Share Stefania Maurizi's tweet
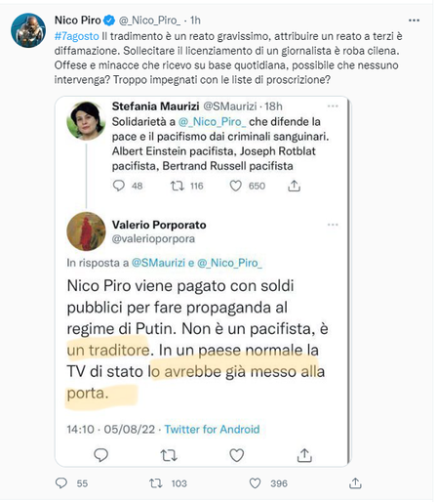Image resolution: width=437 pixels, height=502 pixels. (294, 186)
